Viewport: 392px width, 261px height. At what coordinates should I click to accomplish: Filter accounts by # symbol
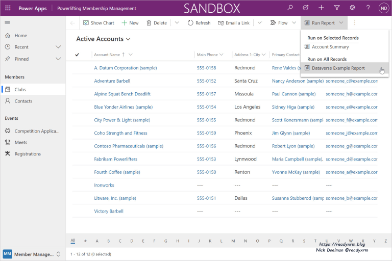pyautogui.click(x=85, y=241)
